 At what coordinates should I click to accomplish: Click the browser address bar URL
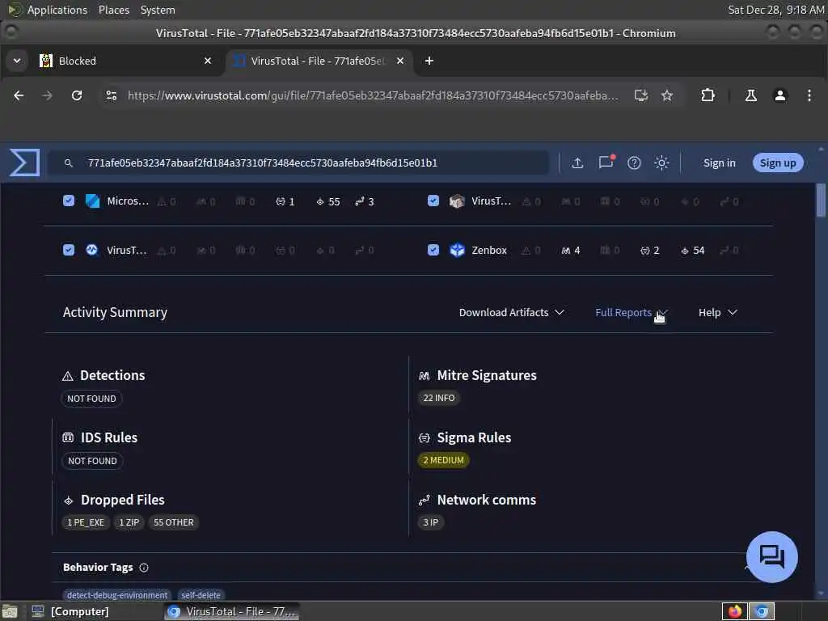(372, 95)
